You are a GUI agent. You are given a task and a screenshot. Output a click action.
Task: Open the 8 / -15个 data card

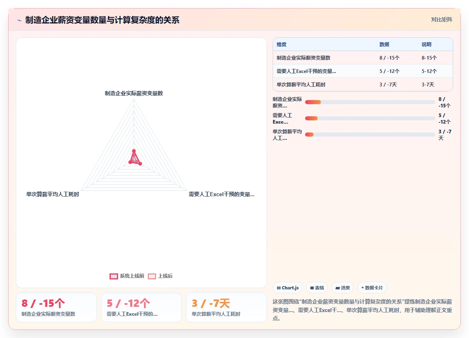pos(56,307)
